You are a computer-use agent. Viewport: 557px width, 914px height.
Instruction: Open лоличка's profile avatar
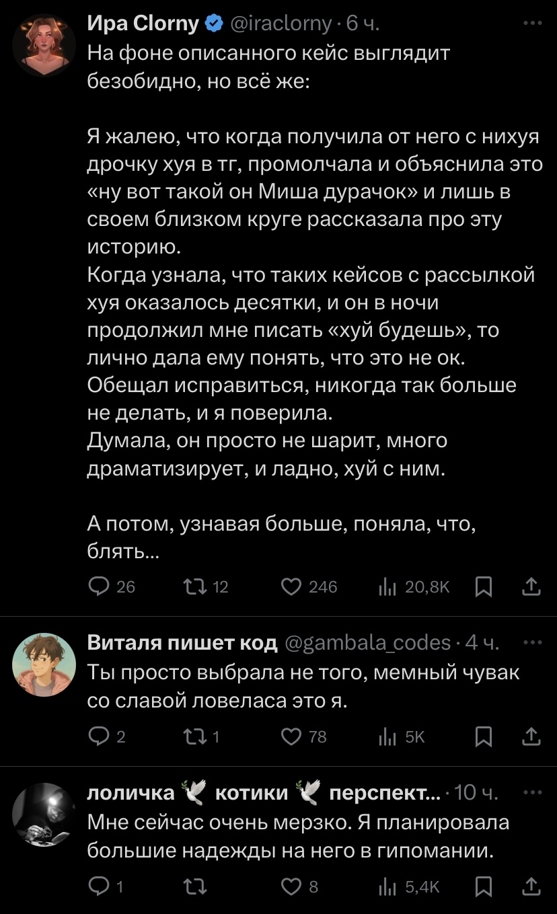pos(44,815)
